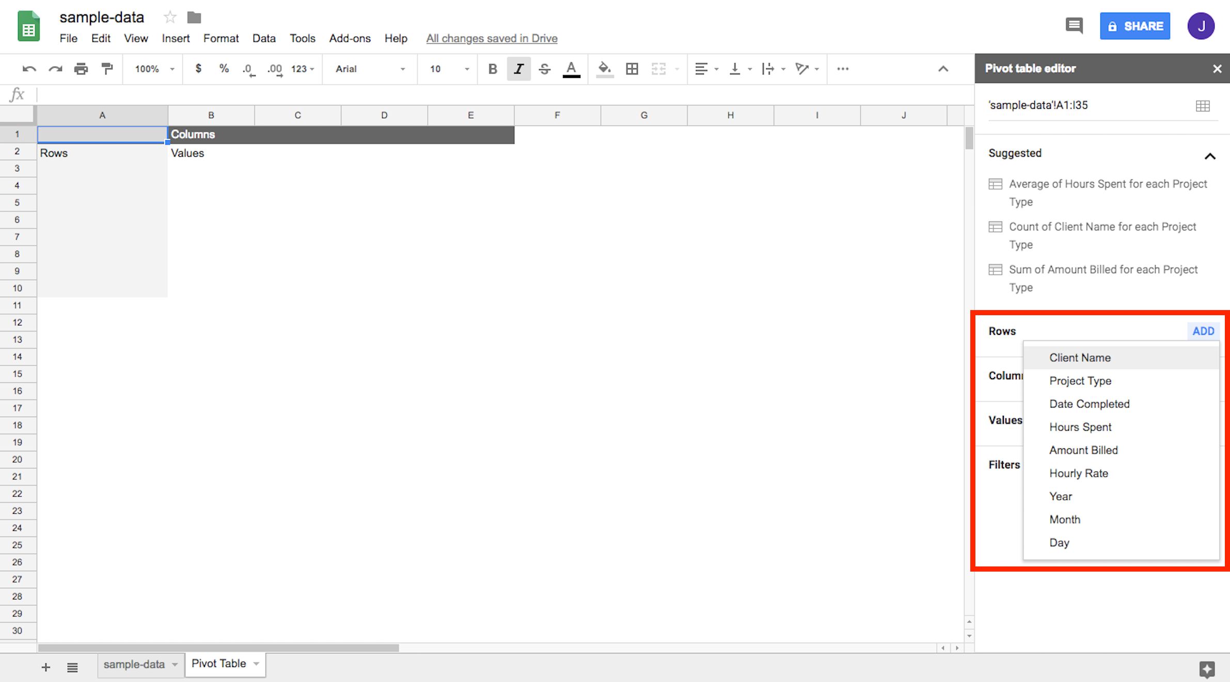
Task: Select the paint format roller icon
Action: (107, 69)
